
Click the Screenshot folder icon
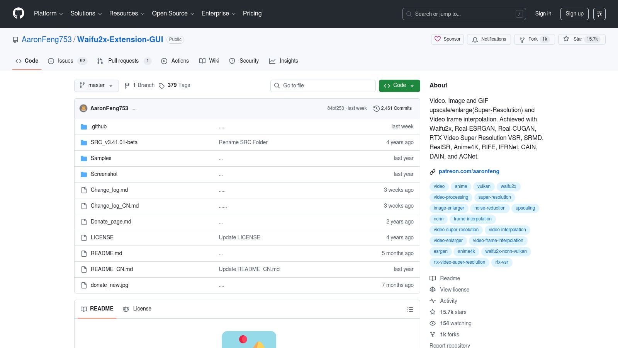click(84, 174)
